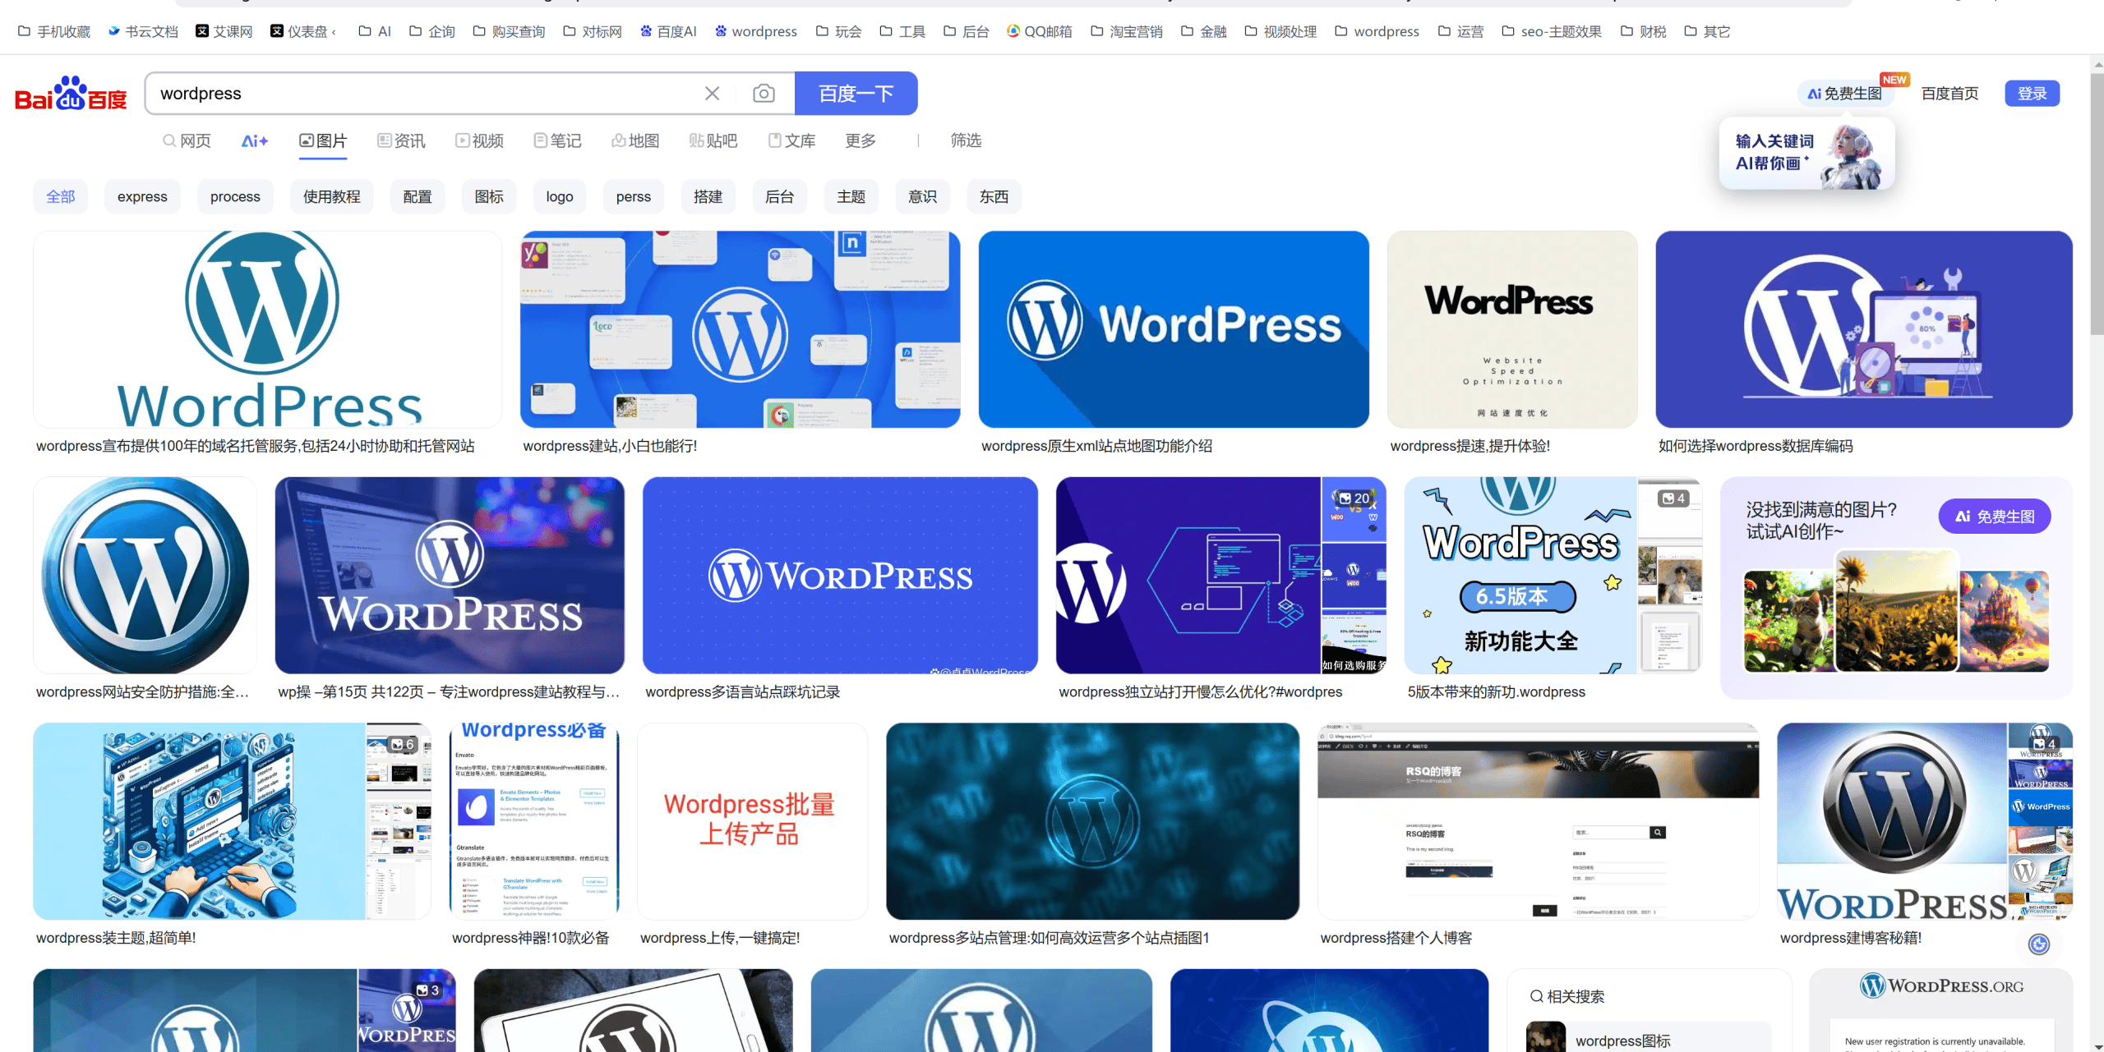Expand the 更多 menu
The image size is (2104, 1052).
pyautogui.click(x=861, y=141)
